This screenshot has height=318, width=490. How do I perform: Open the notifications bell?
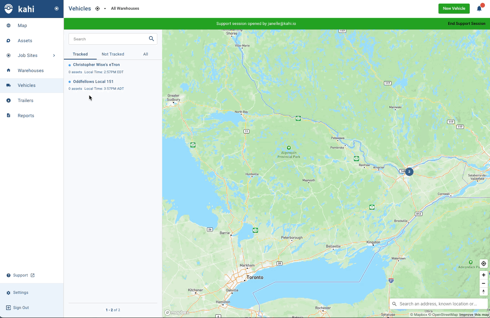(x=479, y=9)
